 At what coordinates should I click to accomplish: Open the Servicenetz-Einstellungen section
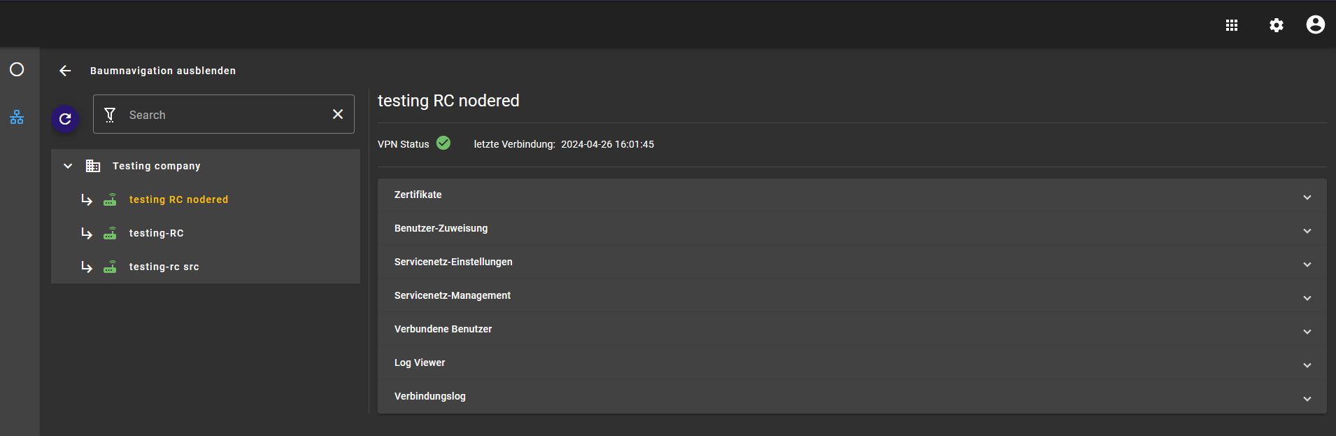click(x=851, y=262)
